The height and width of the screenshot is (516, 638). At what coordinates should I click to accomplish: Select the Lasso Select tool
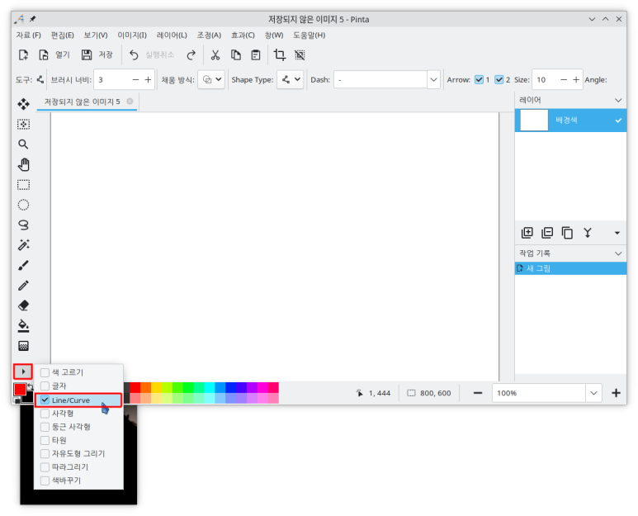pyautogui.click(x=23, y=225)
